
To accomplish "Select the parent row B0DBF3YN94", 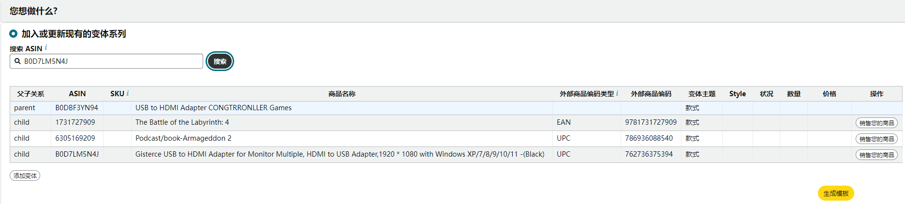I will click(456, 108).
